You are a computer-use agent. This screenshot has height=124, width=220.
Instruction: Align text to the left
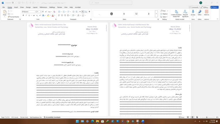pos(59,16)
